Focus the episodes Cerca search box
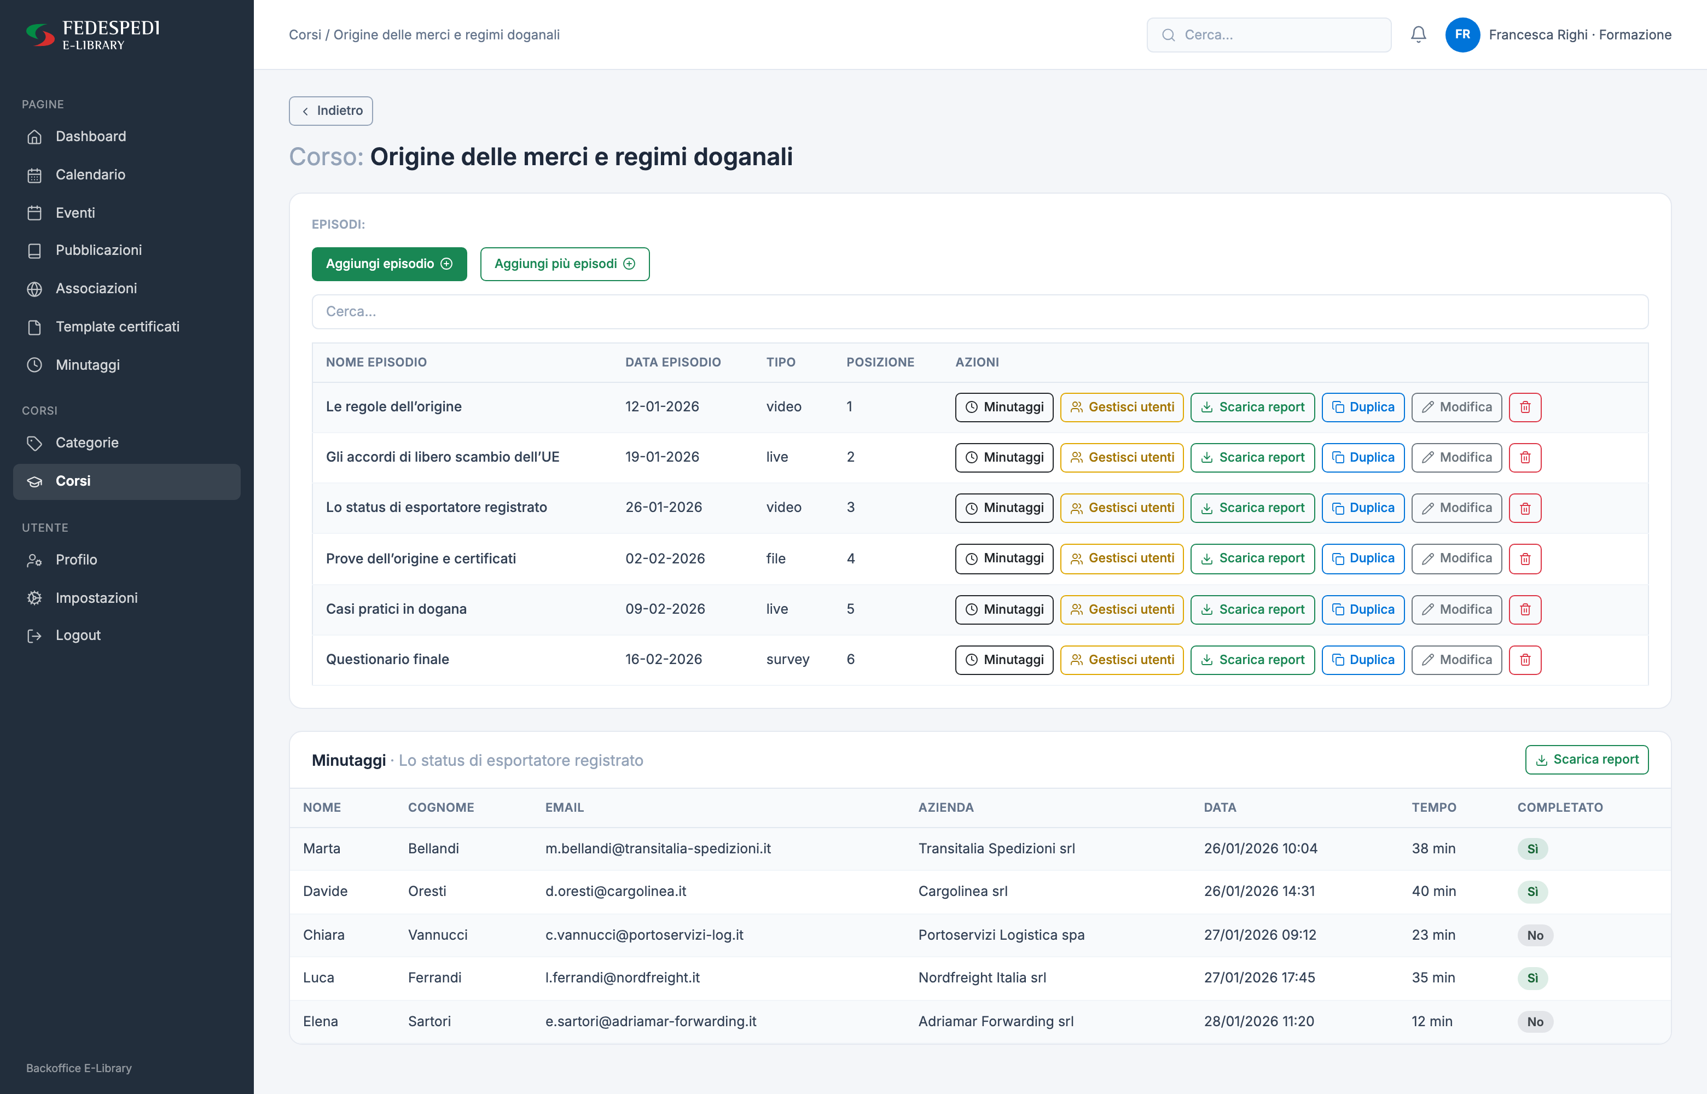The width and height of the screenshot is (1707, 1094). pos(979,312)
